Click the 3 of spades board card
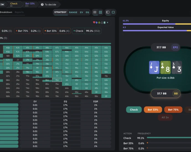 [x=177, y=67]
